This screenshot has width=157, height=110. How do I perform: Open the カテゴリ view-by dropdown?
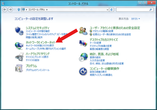[x=136, y=19]
